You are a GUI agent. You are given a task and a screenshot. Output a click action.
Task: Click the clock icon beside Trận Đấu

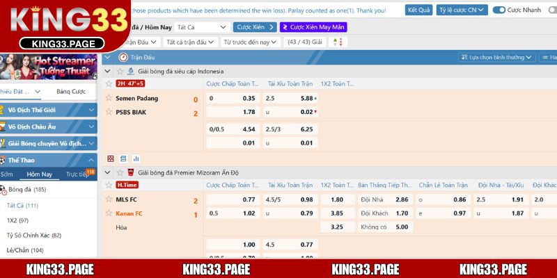click(x=123, y=57)
